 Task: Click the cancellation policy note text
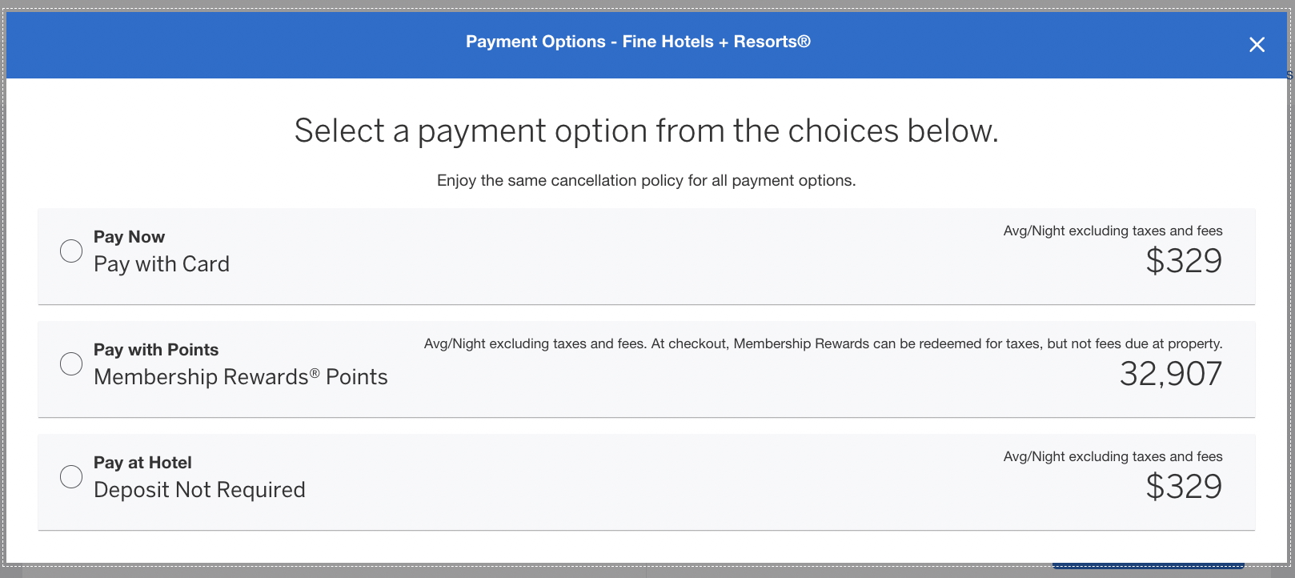(x=646, y=181)
